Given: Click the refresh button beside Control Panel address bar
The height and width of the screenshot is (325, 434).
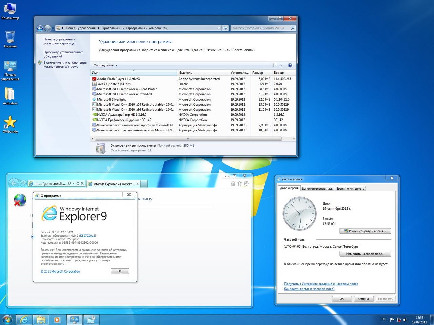Looking at the screenshot, I should (225, 28).
